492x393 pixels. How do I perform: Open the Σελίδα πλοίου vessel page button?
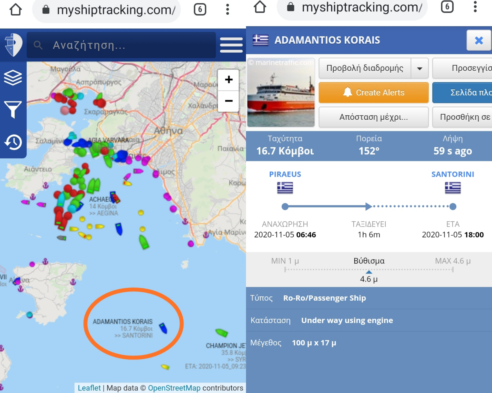tap(462, 92)
